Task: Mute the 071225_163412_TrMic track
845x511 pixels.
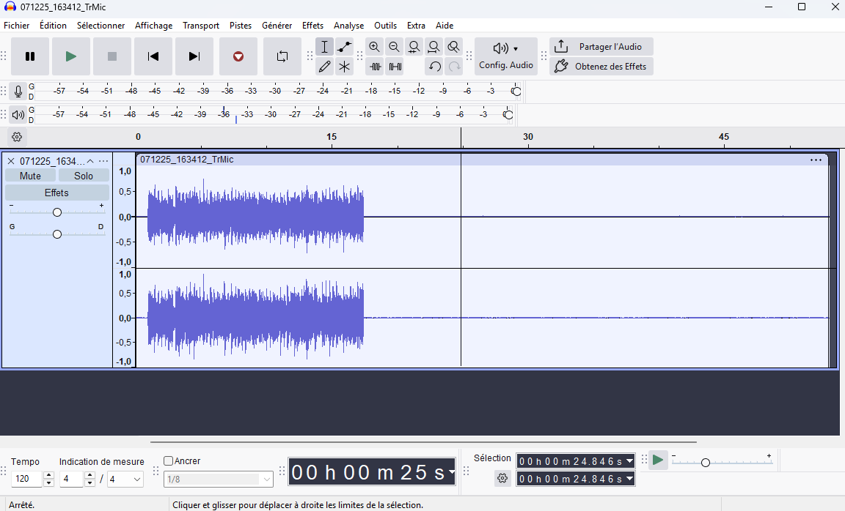Action: 30,176
